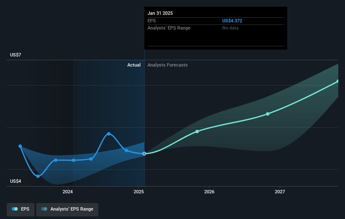Click the 2024 x-axis label
Viewport: 345px width, 219px height.
[68, 192]
